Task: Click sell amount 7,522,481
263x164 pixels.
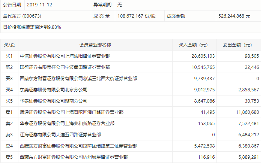Action: [x=249, y=124]
